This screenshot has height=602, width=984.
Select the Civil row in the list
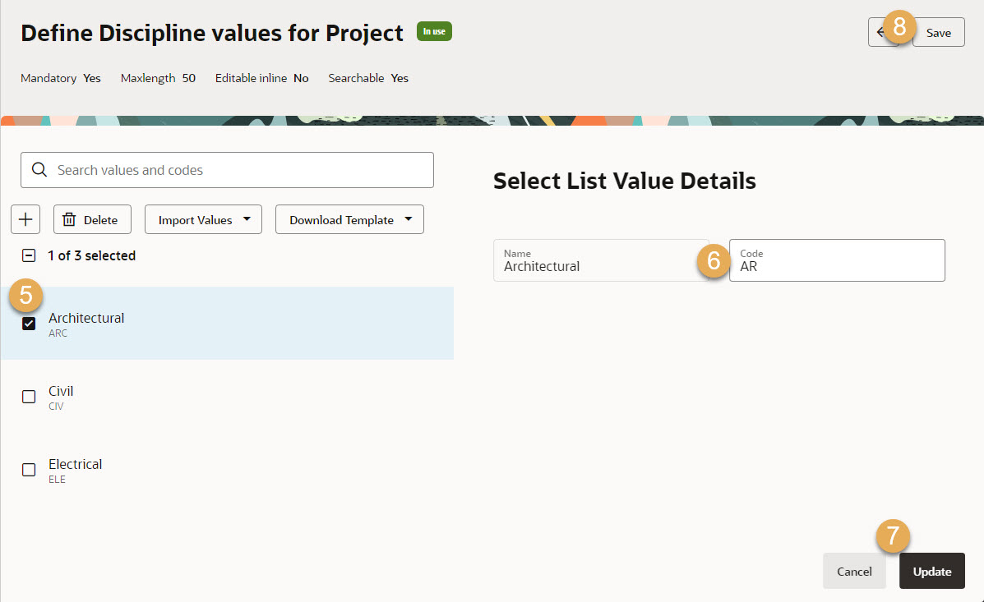[x=227, y=397]
